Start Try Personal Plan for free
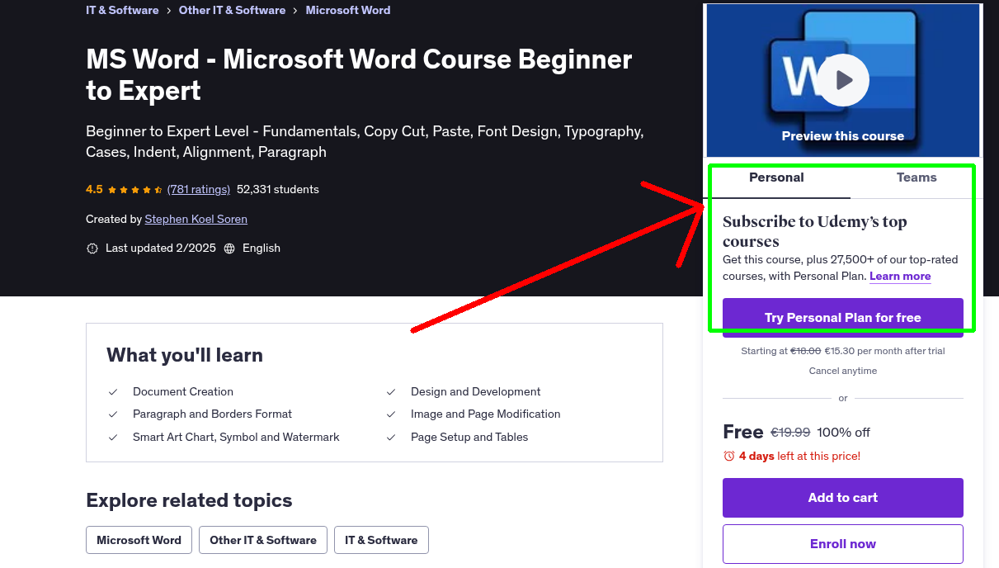Screen dimensions: 999x568 point(843,318)
